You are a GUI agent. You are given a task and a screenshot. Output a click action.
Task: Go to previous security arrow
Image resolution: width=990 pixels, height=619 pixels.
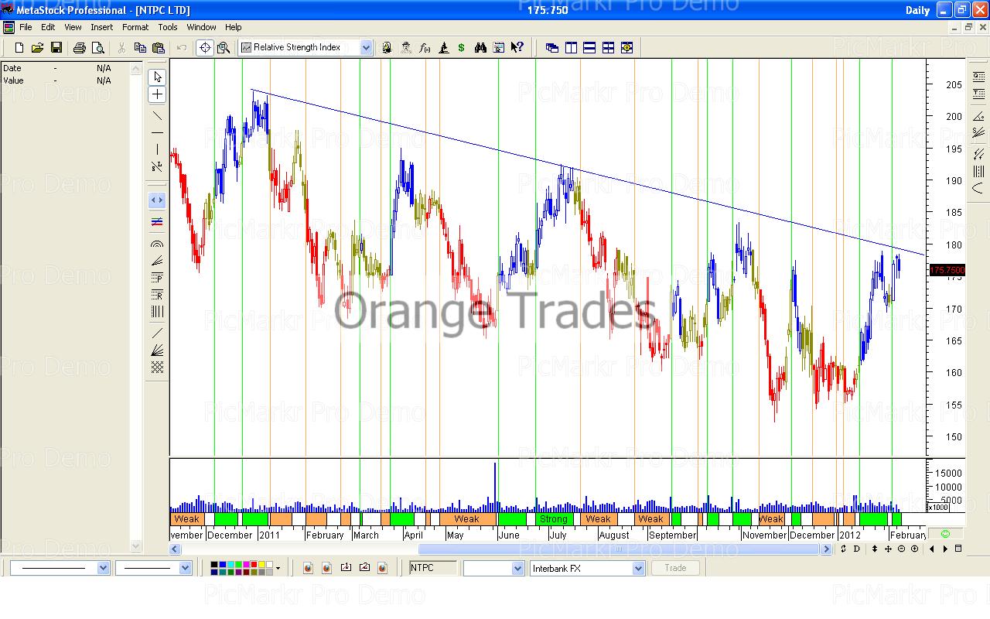tap(931, 549)
